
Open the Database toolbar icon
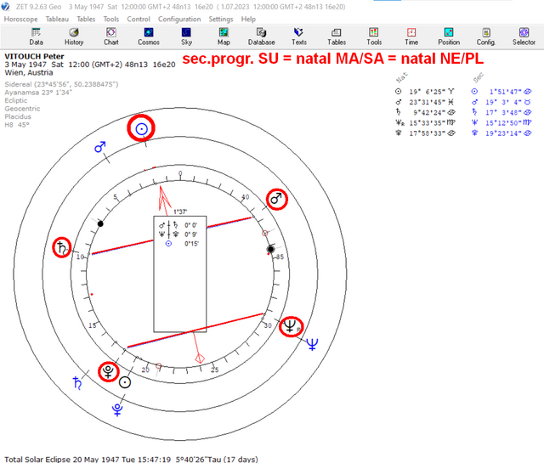click(x=261, y=37)
